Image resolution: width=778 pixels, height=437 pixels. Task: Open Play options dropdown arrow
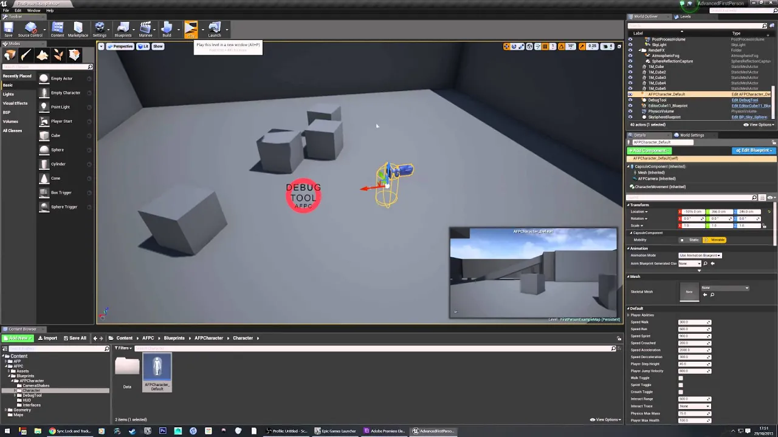point(202,29)
